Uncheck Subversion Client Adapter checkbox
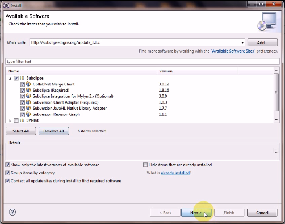This screenshot has height=224, width=285. [x=23, y=102]
